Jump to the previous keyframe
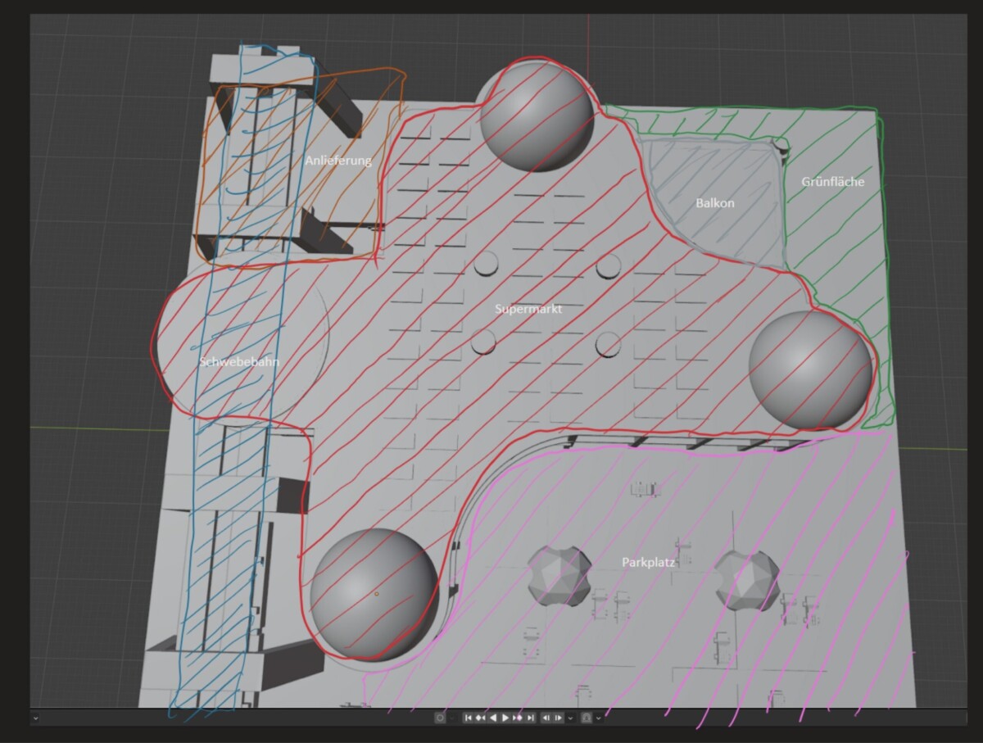This screenshot has width=983, height=743. click(x=480, y=718)
